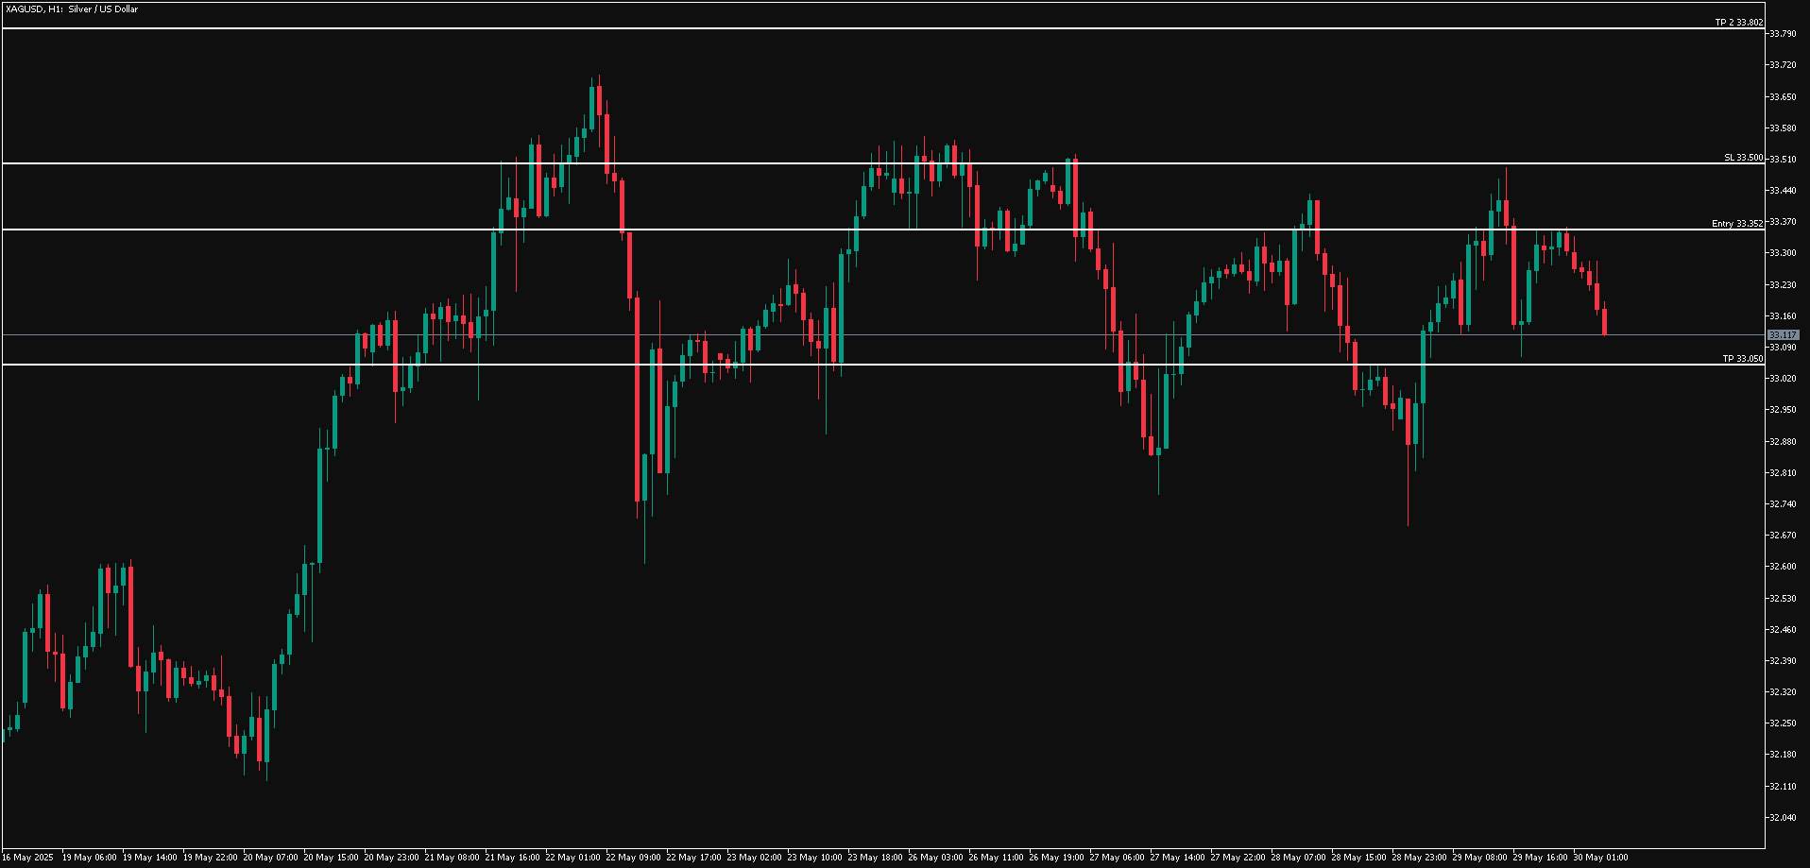Select the TP 2 33.802 line label
The image size is (1810, 868).
(1738, 23)
